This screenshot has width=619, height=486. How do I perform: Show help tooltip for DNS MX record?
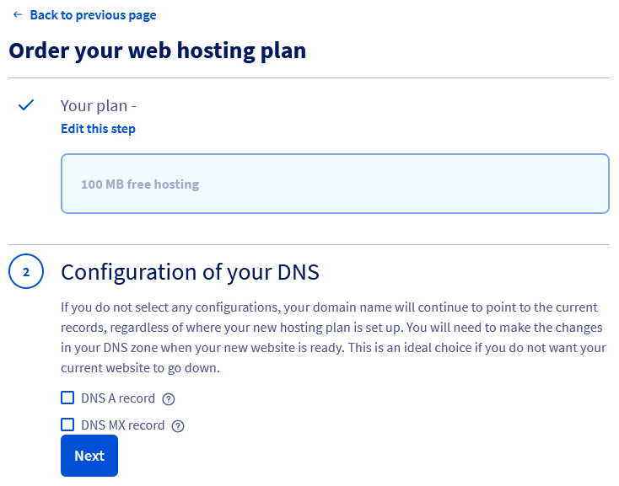click(x=178, y=426)
